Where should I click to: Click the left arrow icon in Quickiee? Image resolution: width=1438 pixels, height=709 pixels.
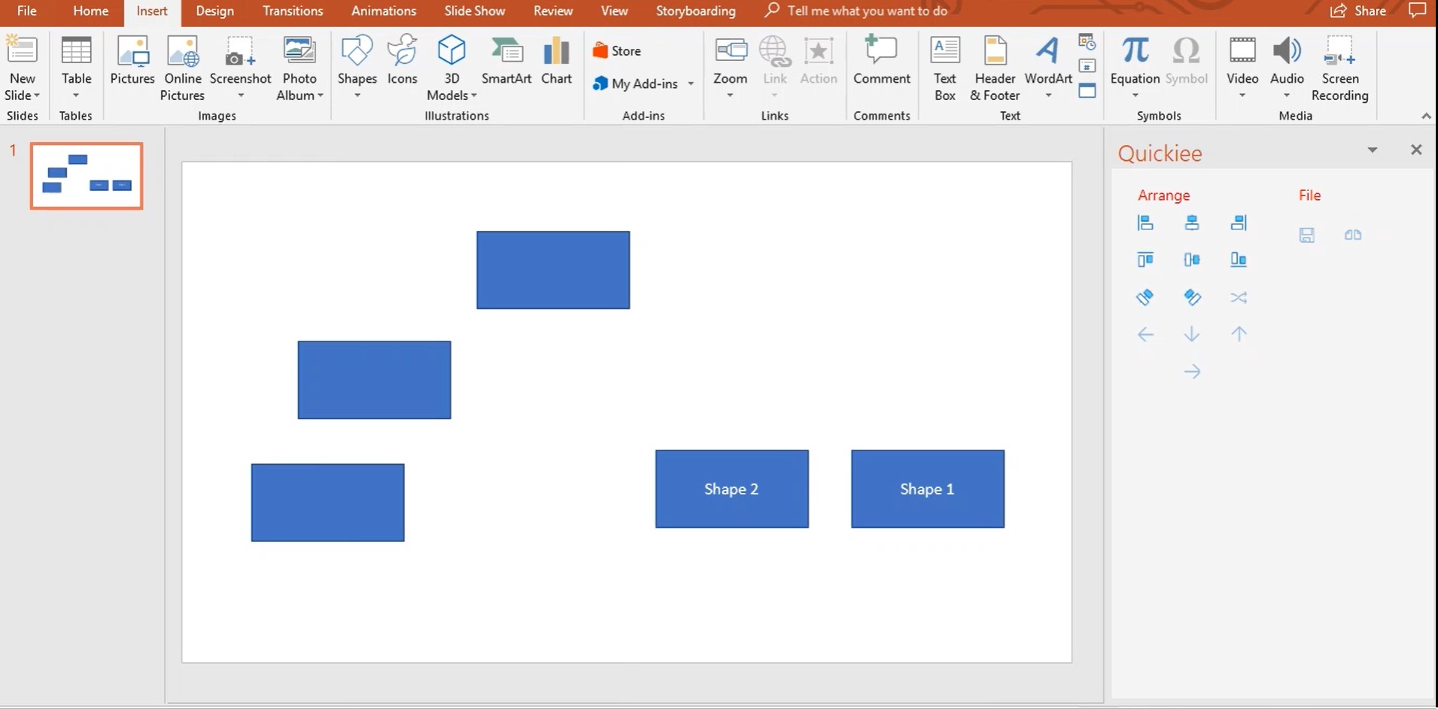pyautogui.click(x=1145, y=335)
